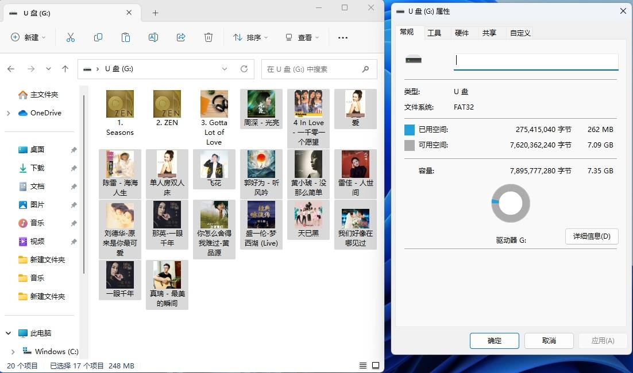This screenshot has height=373, width=633.
Task: Click the 详细信息(D) button
Action: coord(592,236)
